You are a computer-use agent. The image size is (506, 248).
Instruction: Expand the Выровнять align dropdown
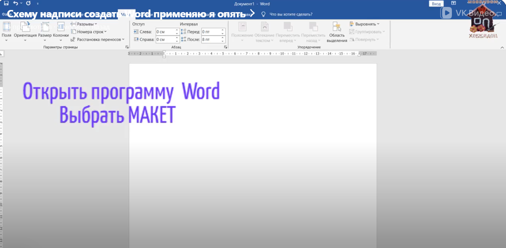(364, 24)
